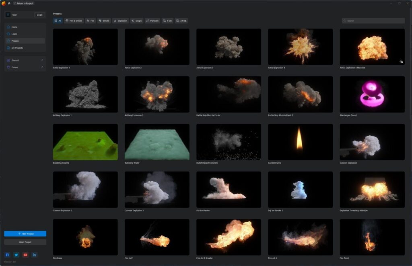Screen dimensions: 412x266
Task: Open the YouTube icon at bottom left
Action: [x=25, y=255]
